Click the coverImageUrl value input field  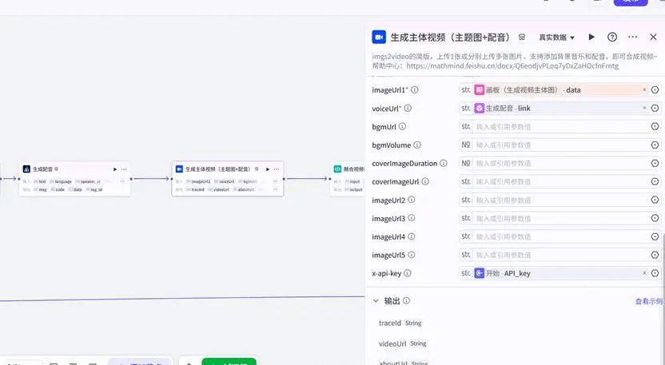560,181
